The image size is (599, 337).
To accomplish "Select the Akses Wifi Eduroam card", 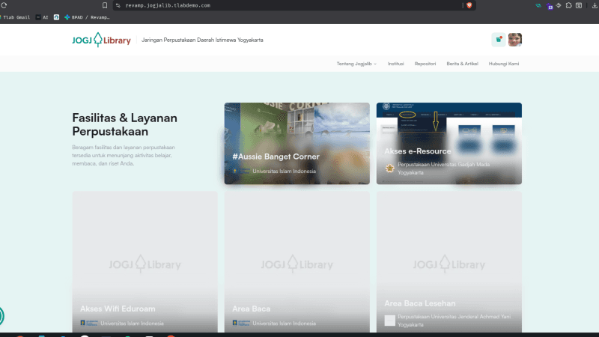I will 145,261.
